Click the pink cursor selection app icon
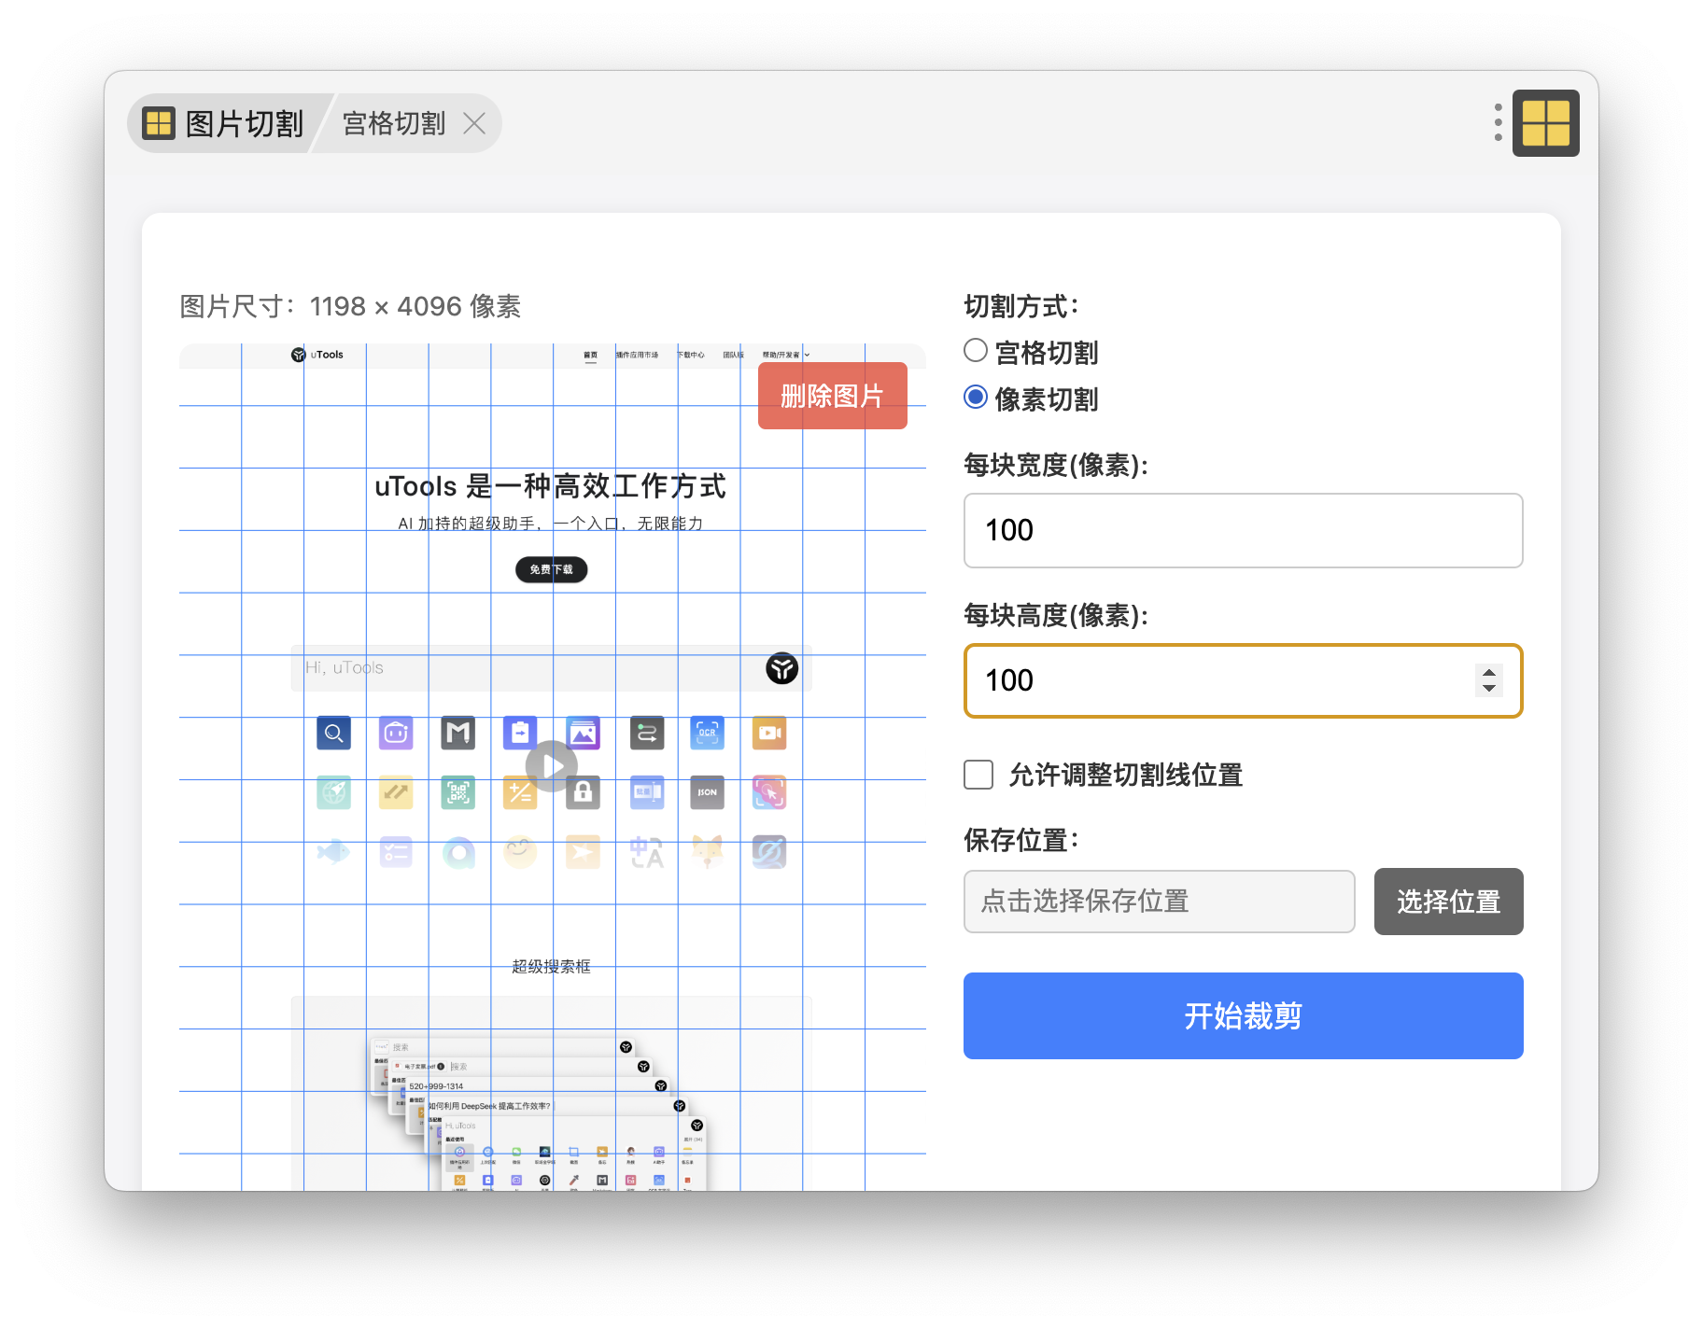 click(x=769, y=792)
